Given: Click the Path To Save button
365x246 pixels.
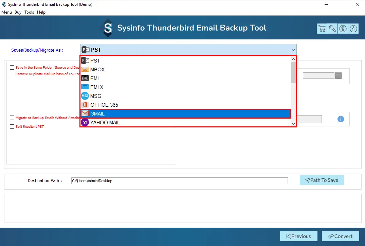Looking at the screenshot, I should pyautogui.click(x=322, y=180).
